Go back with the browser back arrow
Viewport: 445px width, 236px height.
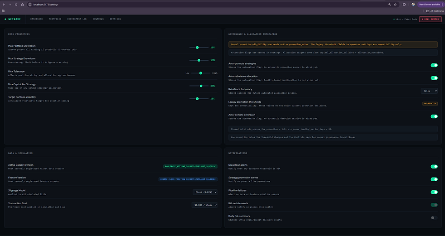(4, 5)
